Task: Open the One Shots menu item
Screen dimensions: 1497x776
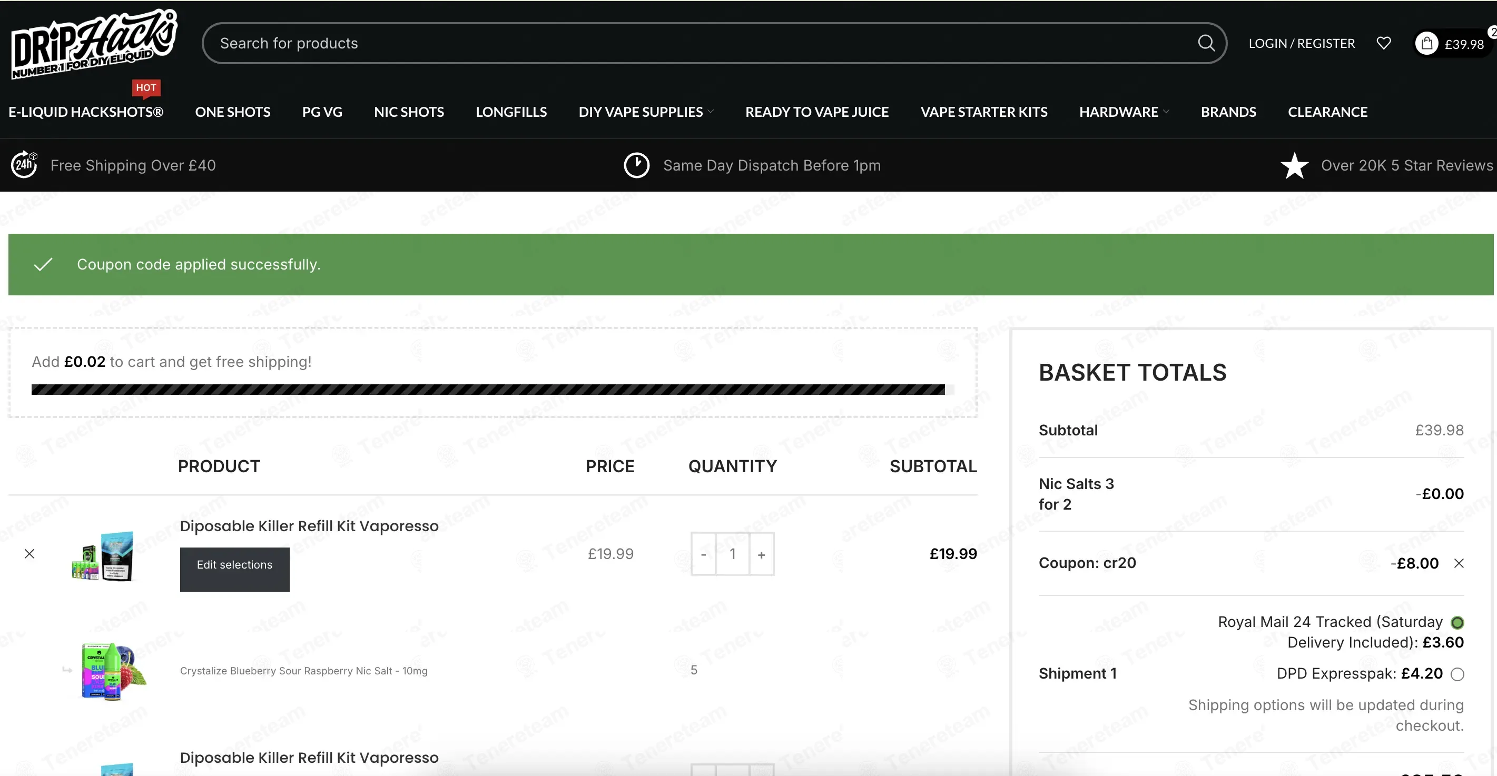Action: [x=232, y=112]
